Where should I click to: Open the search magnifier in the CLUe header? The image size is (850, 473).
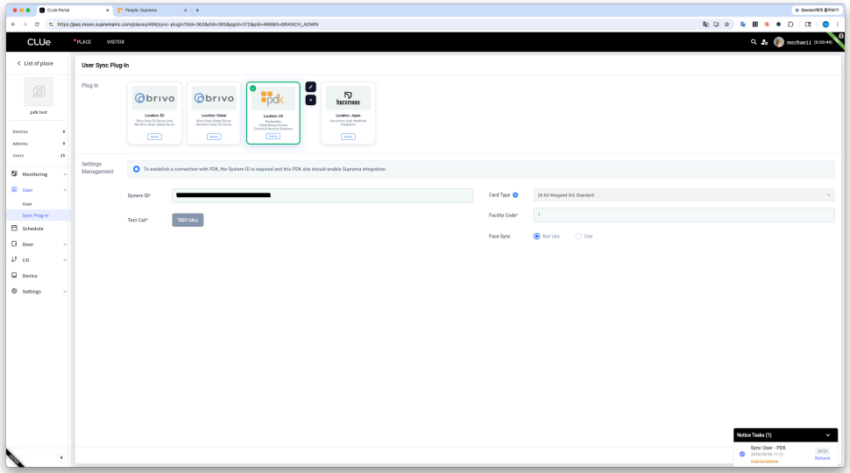pyautogui.click(x=754, y=42)
